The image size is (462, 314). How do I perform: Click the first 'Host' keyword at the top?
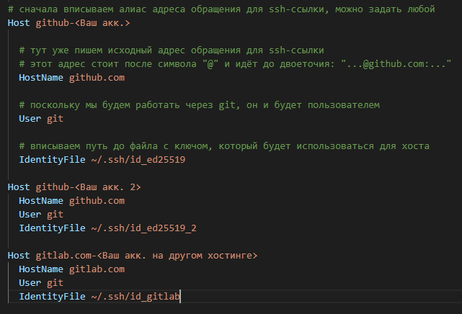19,22
